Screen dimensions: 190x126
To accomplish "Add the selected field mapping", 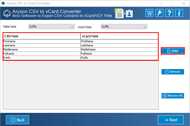I will (173, 51).
